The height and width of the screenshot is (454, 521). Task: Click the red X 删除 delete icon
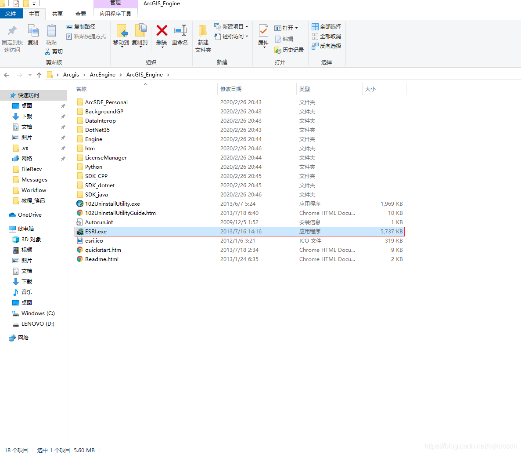tap(162, 31)
